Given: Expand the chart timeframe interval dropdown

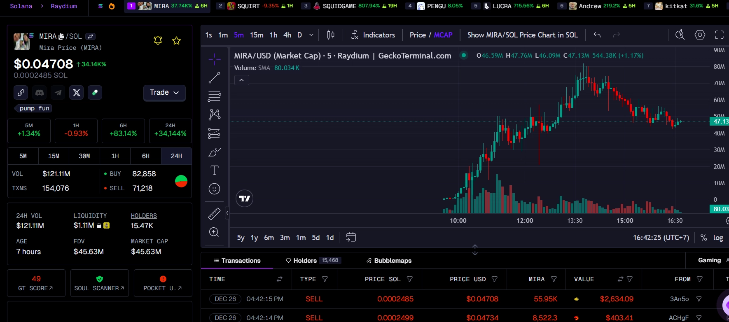Looking at the screenshot, I should tap(311, 35).
